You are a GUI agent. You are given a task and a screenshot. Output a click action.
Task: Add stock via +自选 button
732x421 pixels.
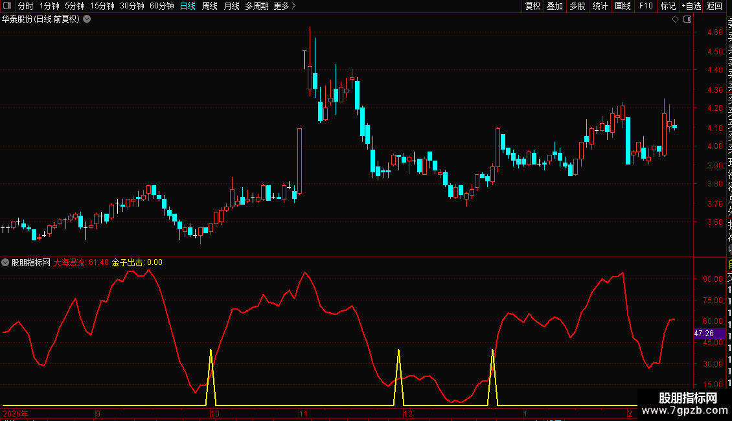[x=691, y=6]
